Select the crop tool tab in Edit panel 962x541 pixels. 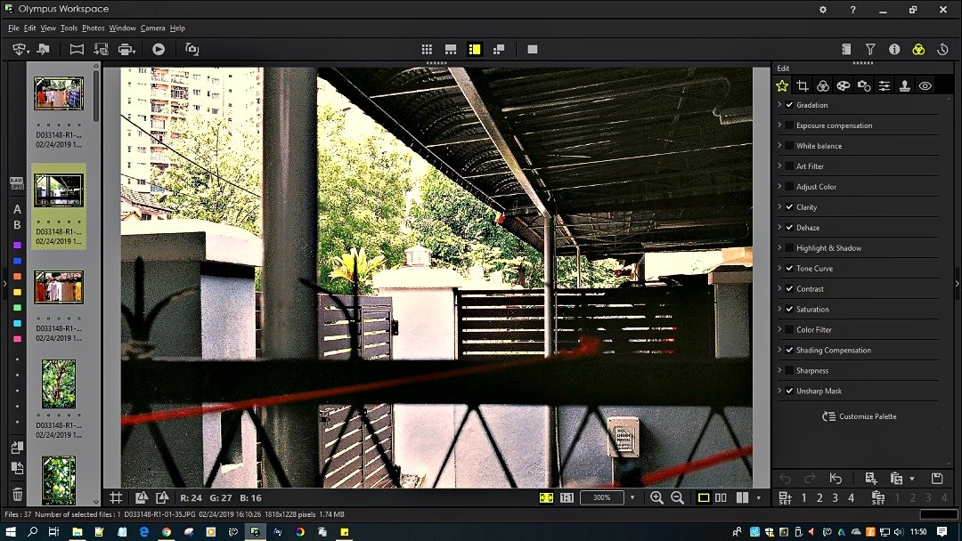(802, 85)
